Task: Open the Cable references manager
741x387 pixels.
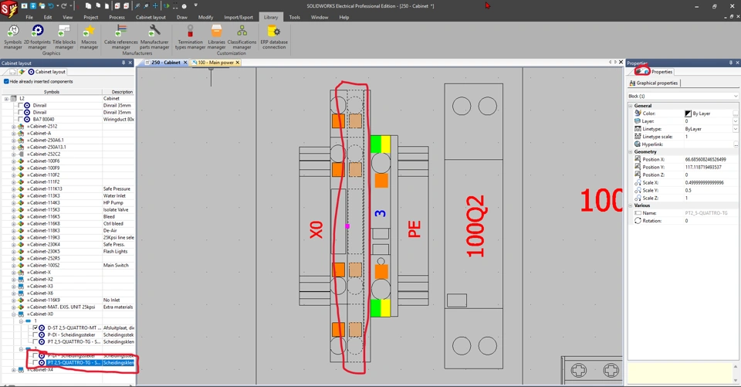Action: tap(121, 37)
